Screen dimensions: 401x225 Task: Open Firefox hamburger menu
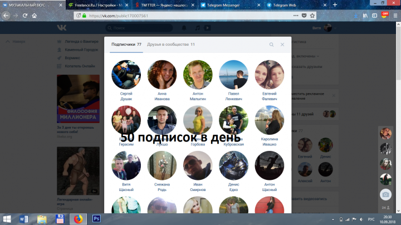(395, 16)
